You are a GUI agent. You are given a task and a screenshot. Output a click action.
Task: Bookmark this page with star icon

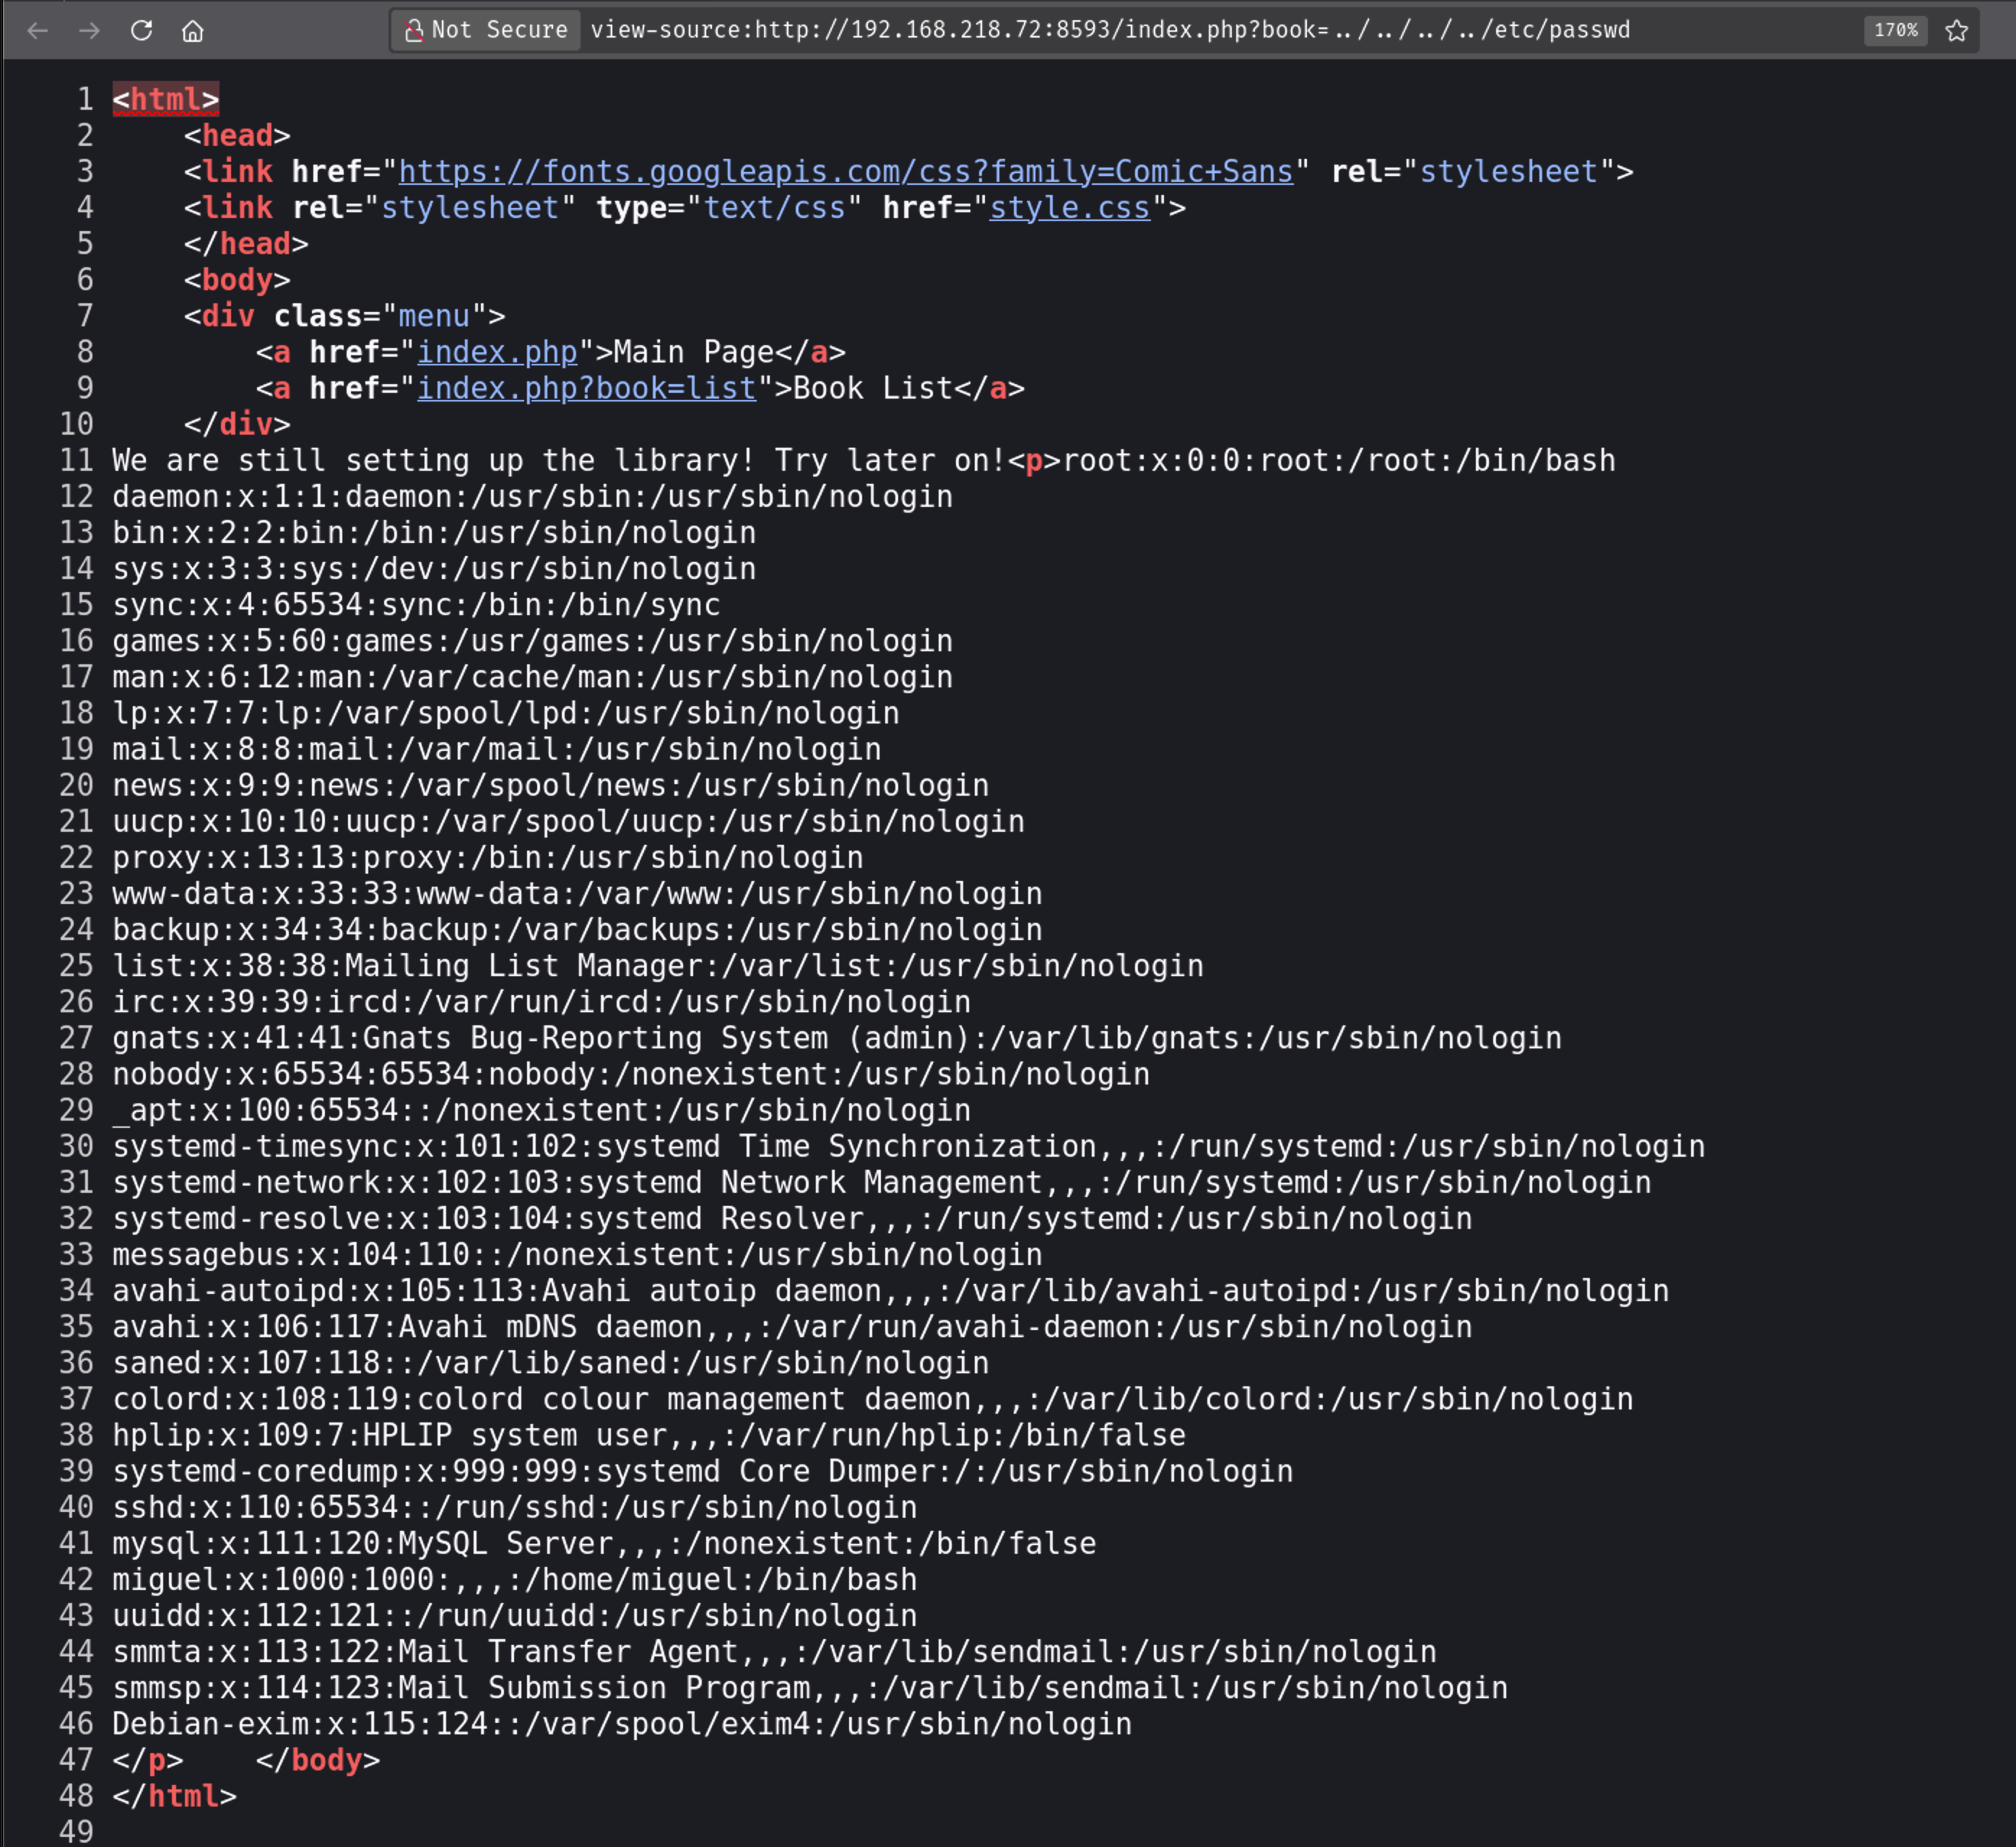pyautogui.click(x=1957, y=31)
